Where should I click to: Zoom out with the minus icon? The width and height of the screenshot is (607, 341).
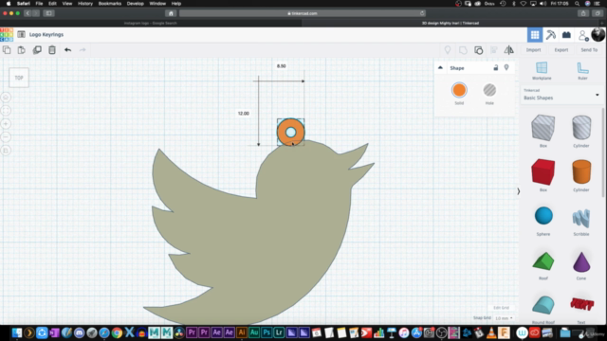pos(6,136)
